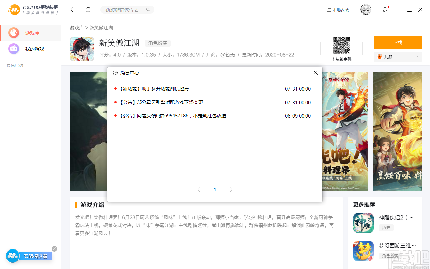Screen dimensions: 430x269
Task: Click page number 1 in message center
Action: click(215, 189)
